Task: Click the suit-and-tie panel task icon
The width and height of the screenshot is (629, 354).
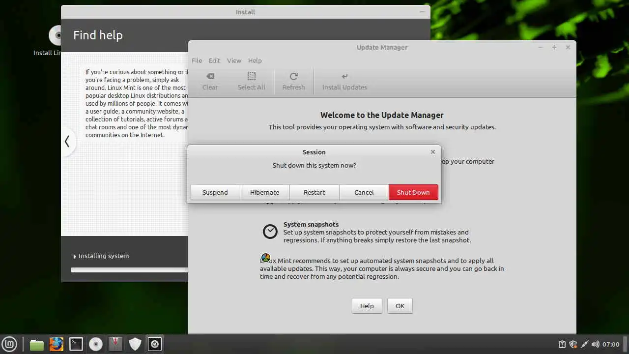Action: 115,344
